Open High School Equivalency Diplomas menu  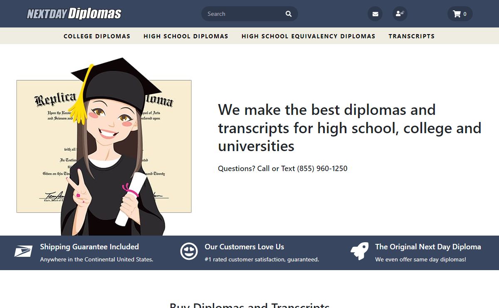(x=309, y=36)
